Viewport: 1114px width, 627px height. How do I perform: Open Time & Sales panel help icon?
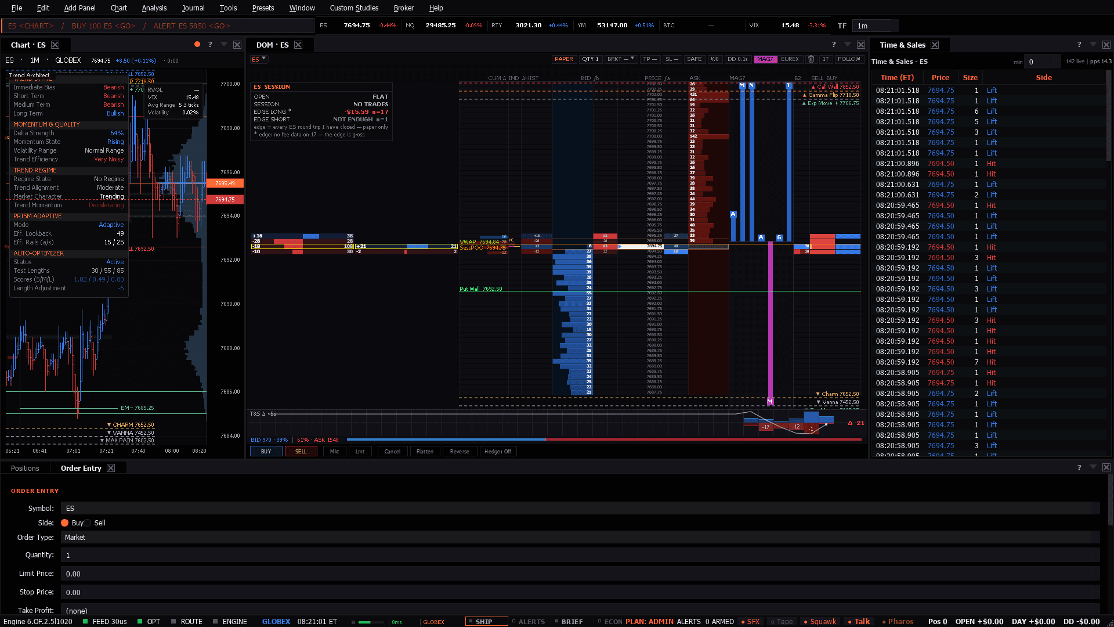(x=1079, y=44)
